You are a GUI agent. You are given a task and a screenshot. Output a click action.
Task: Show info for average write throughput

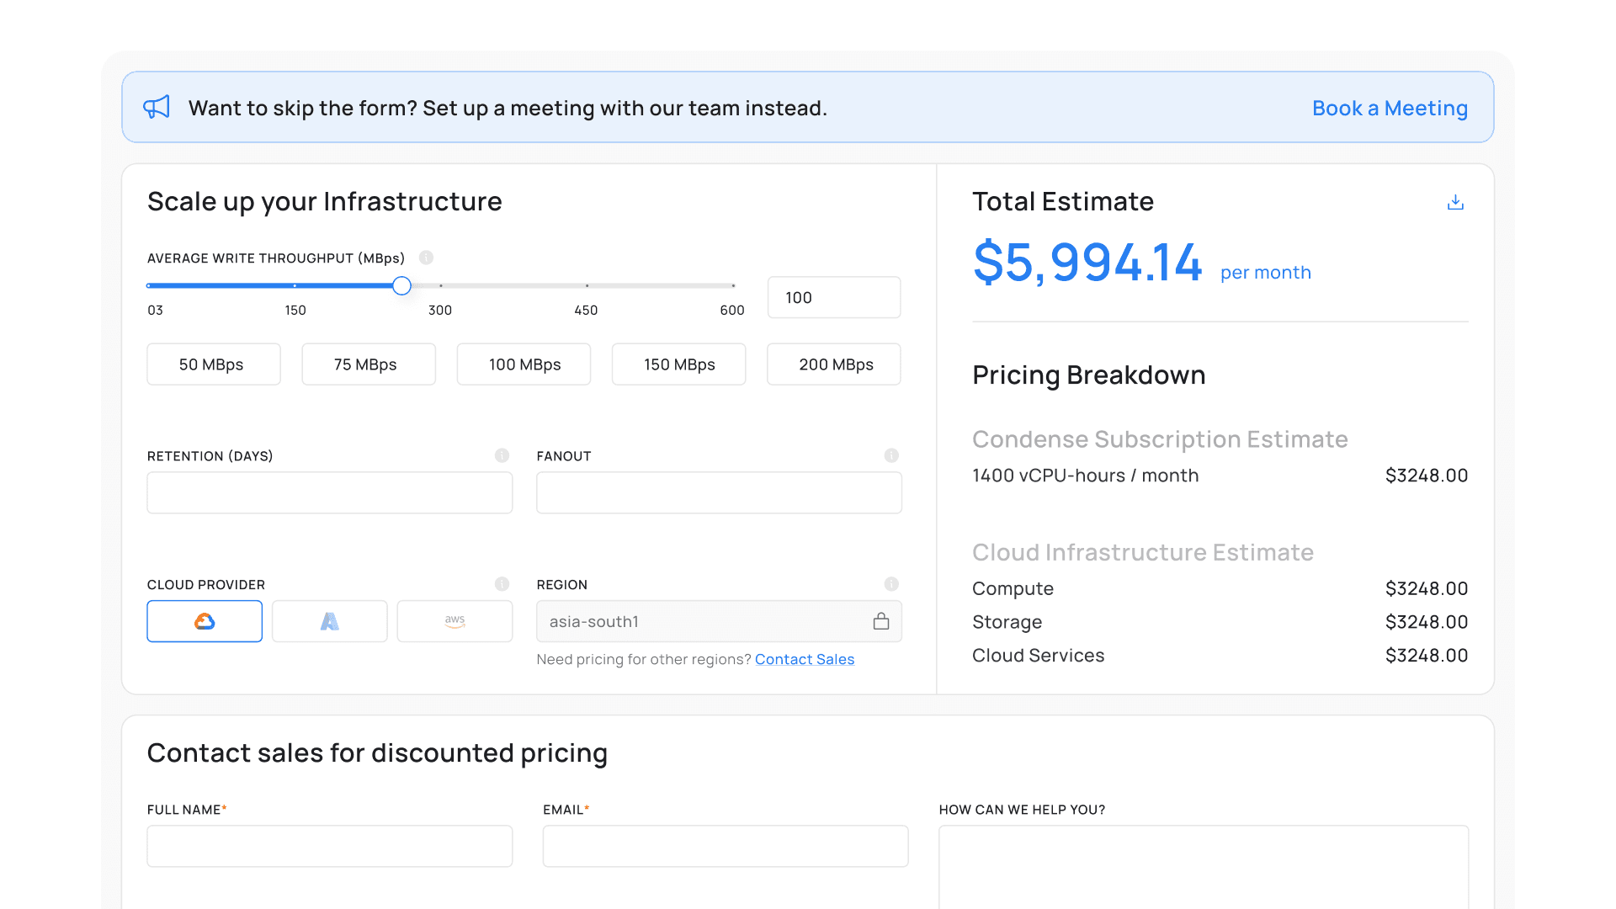(x=426, y=258)
